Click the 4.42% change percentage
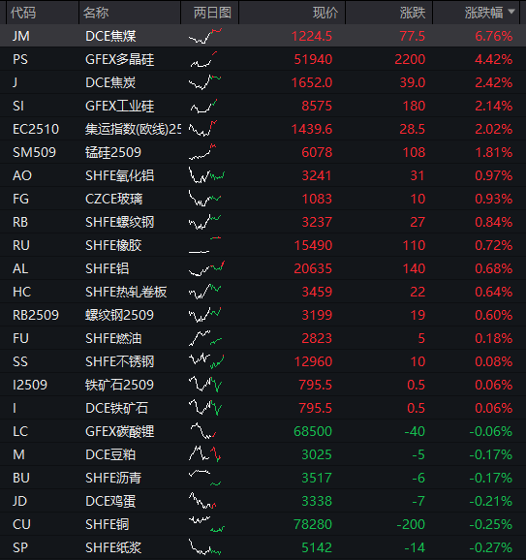The width and height of the screenshot is (526, 560). (x=494, y=59)
